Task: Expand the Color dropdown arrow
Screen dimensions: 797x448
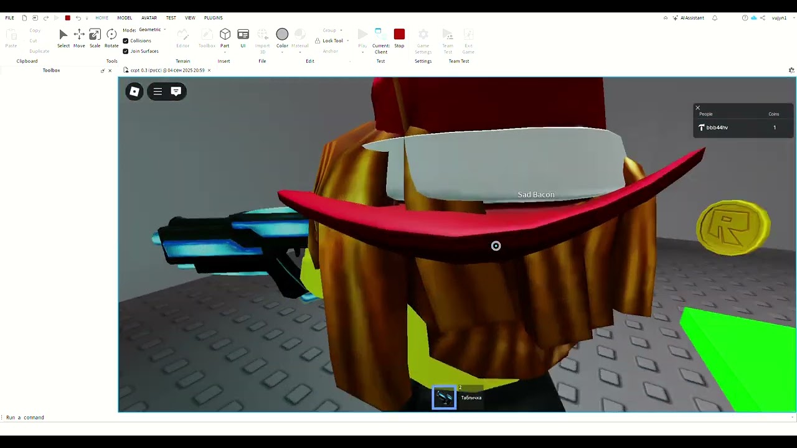Action: [x=282, y=52]
